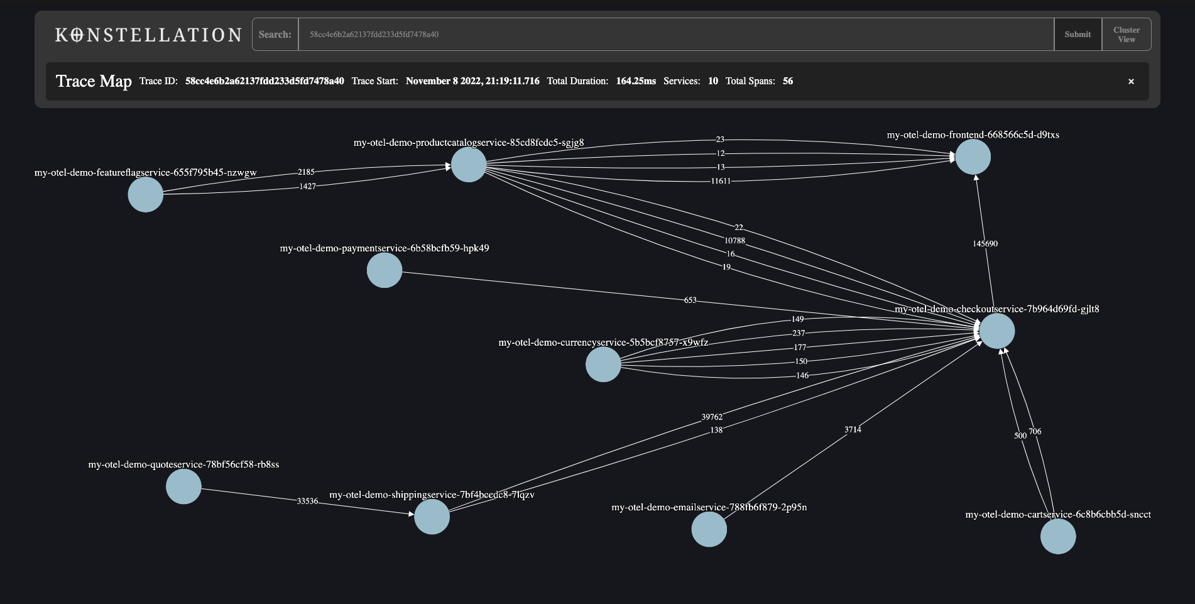This screenshot has height=604, width=1195.
Task: Click the Total Duration value 164.25ms
Action: [x=636, y=81]
